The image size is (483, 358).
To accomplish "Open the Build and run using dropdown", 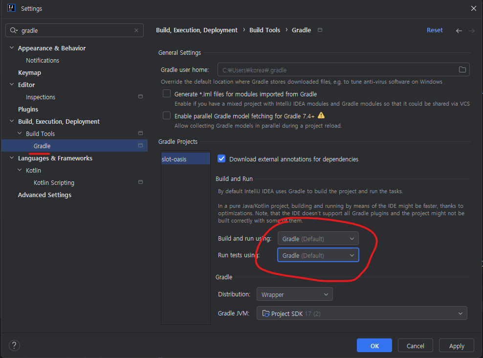I will [x=318, y=239].
